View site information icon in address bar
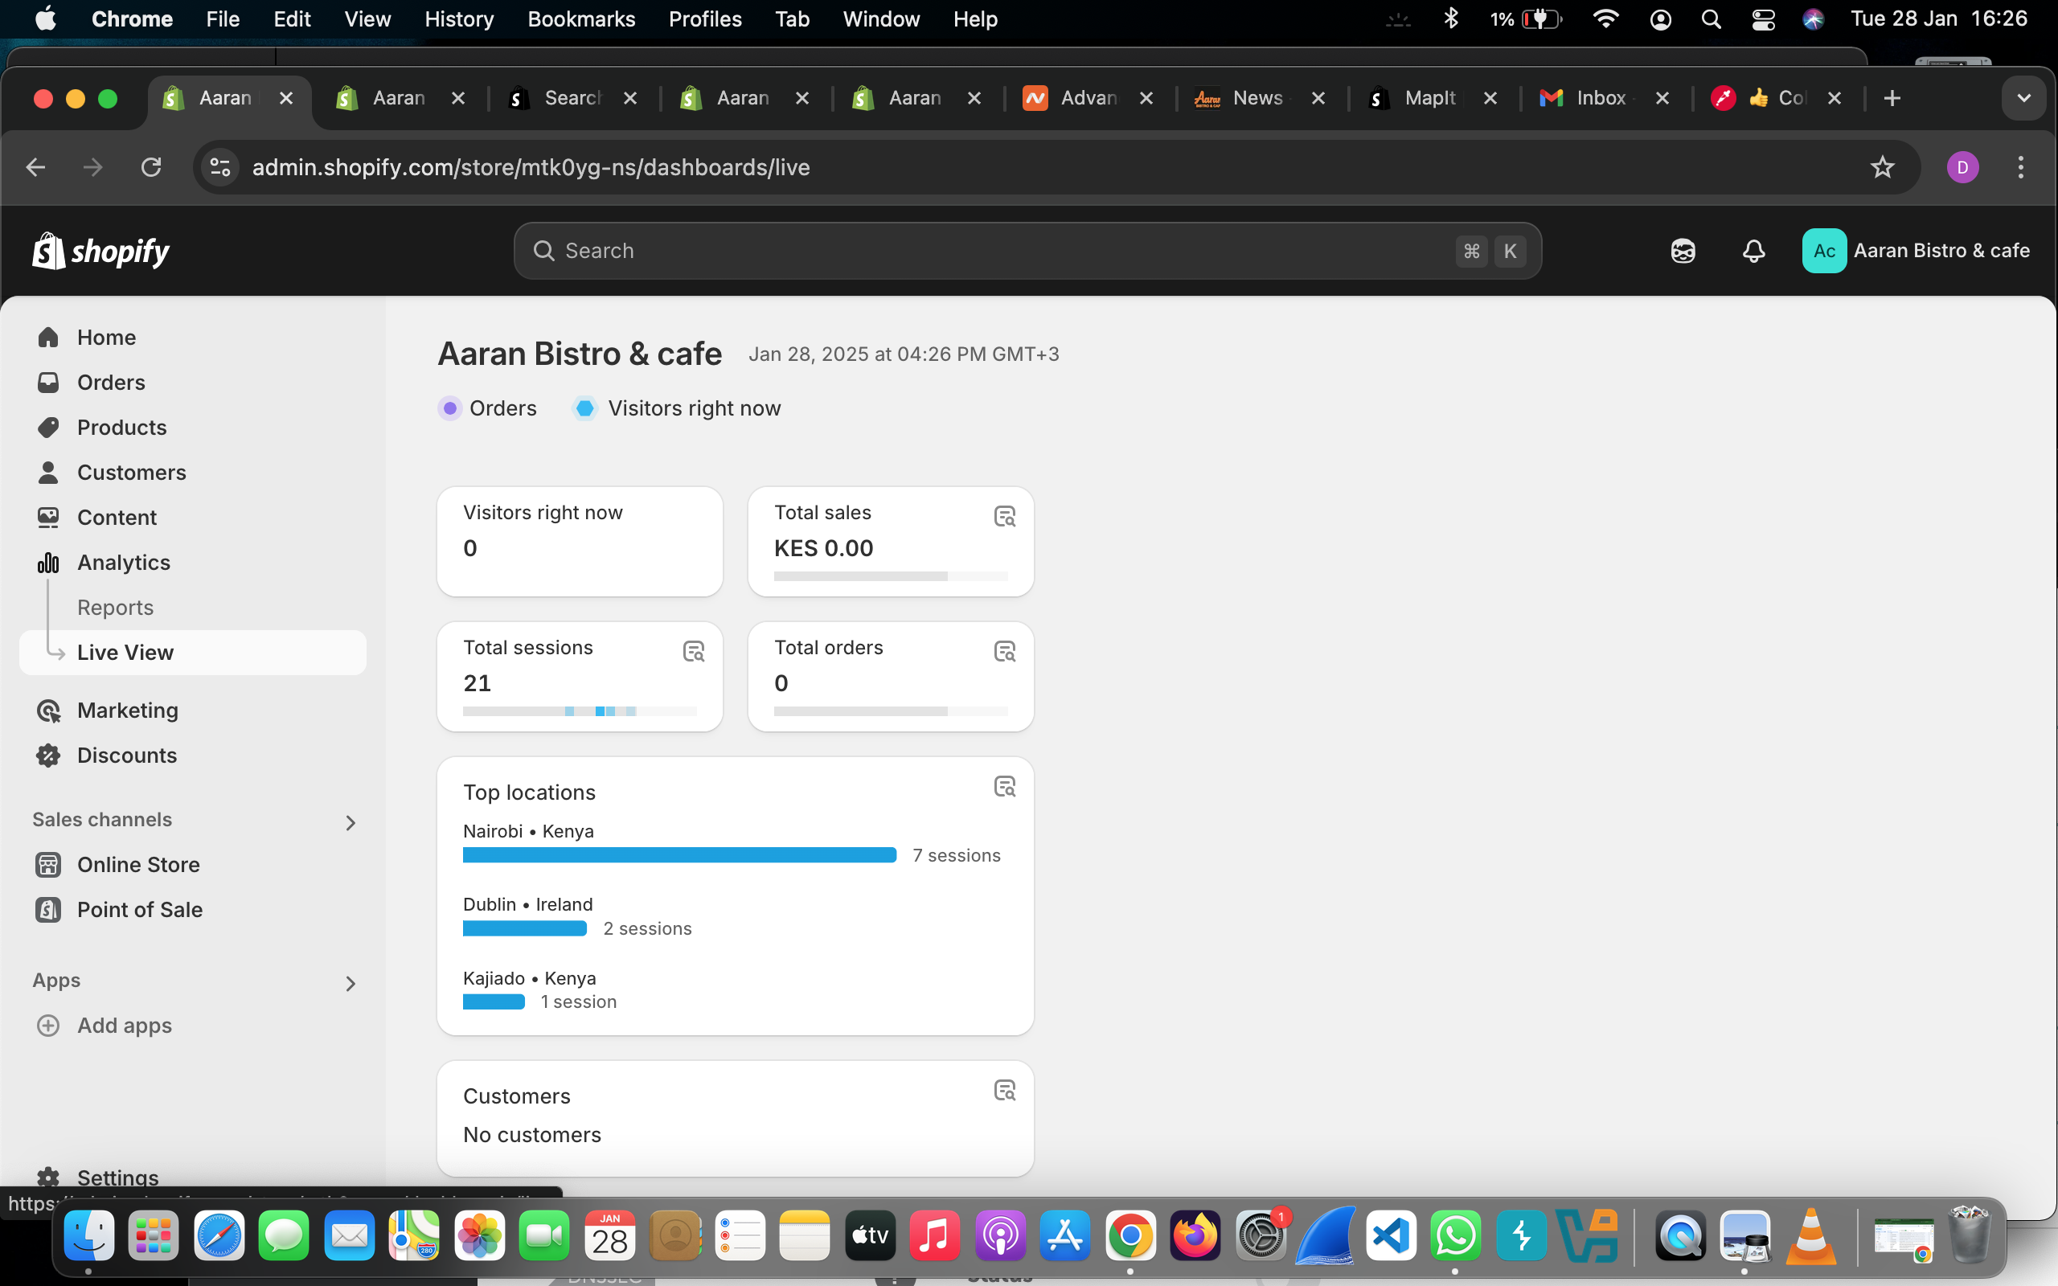This screenshot has width=2058, height=1286. click(x=220, y=166)
